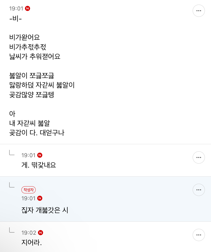Click the poem title "-비-"
The image size is (211, 252).
(x=16, y=19)
